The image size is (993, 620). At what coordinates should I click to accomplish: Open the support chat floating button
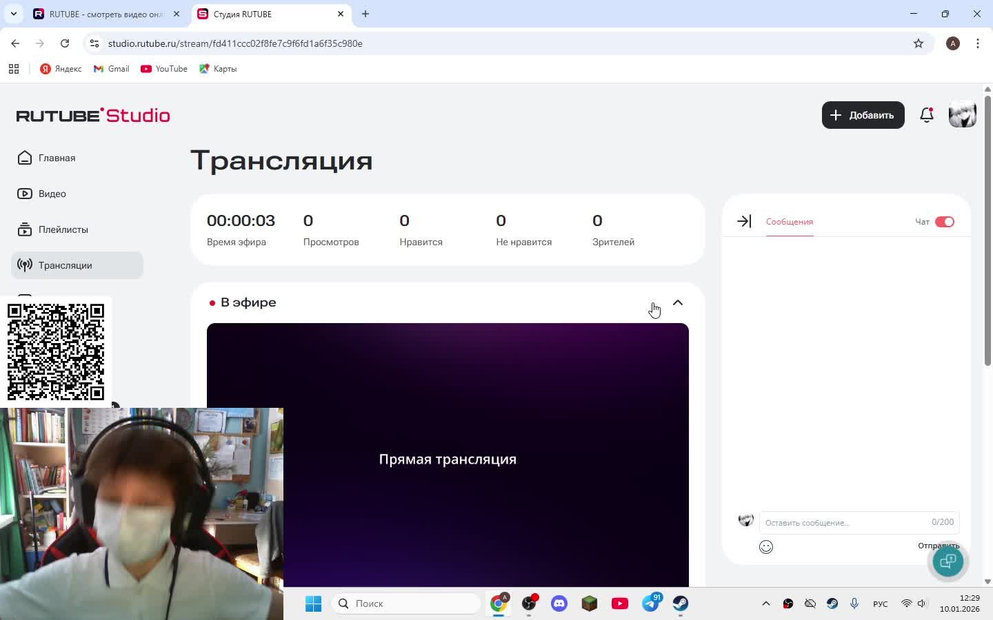tap(948, 561)
